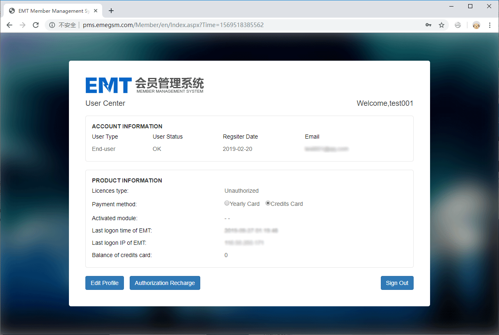Click the Sign Out button
The height and width of the screenshot is (335, 499).
click(x=397, y=283)
